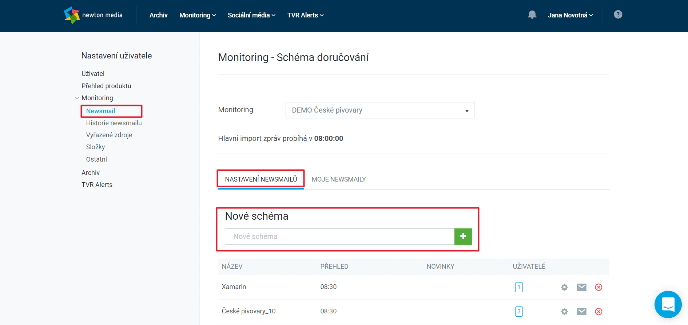Delete the Xamarin schema with red X
This screenshot has height=325, width=688.
598,287
